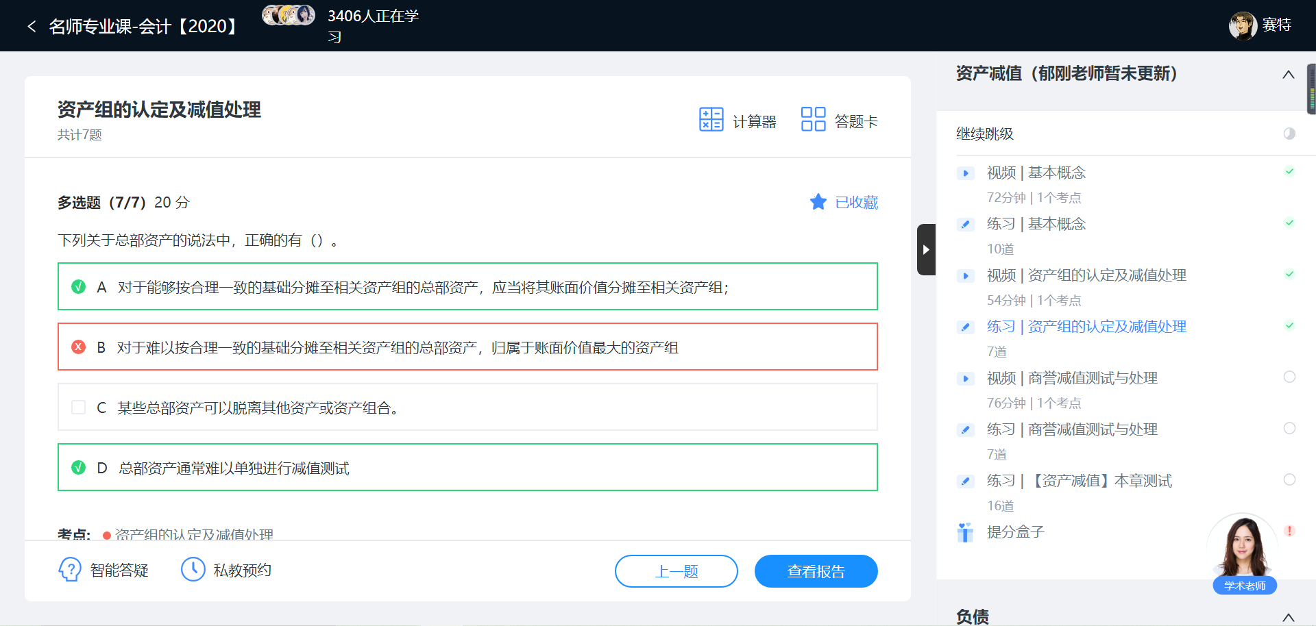This screenshot has width=1316, height=626.
Task: Open 练习 | 【资产减值】本章测试 item
Action: pyautogui.click(x=1080, y=481)
